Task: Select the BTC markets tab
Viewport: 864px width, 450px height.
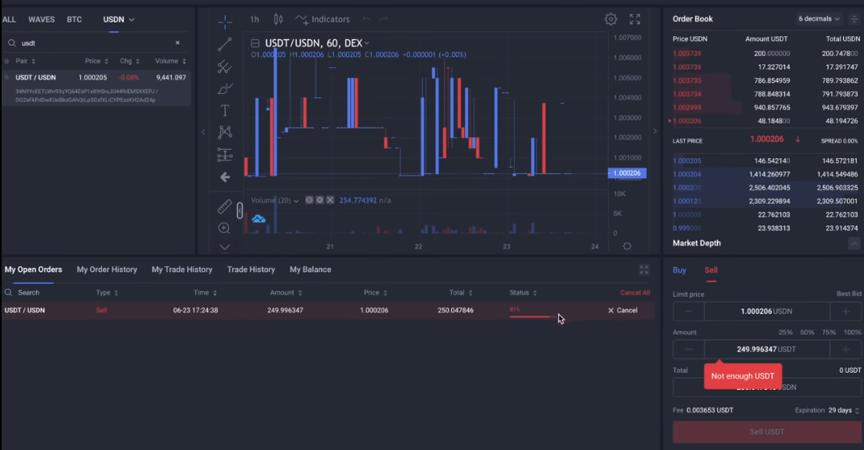Action: [x=75, y=19]
